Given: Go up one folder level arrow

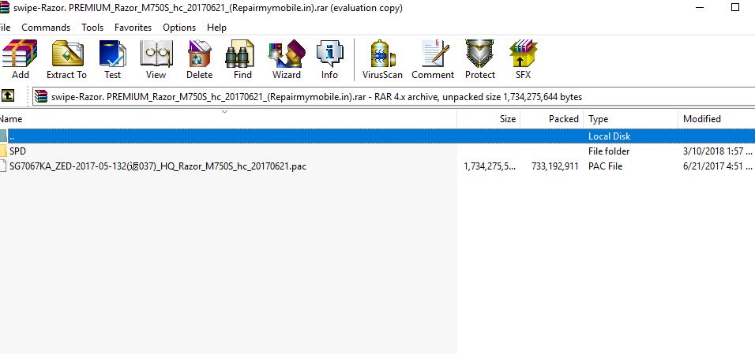Looking at the screenshot, I should tap(7, 96).
